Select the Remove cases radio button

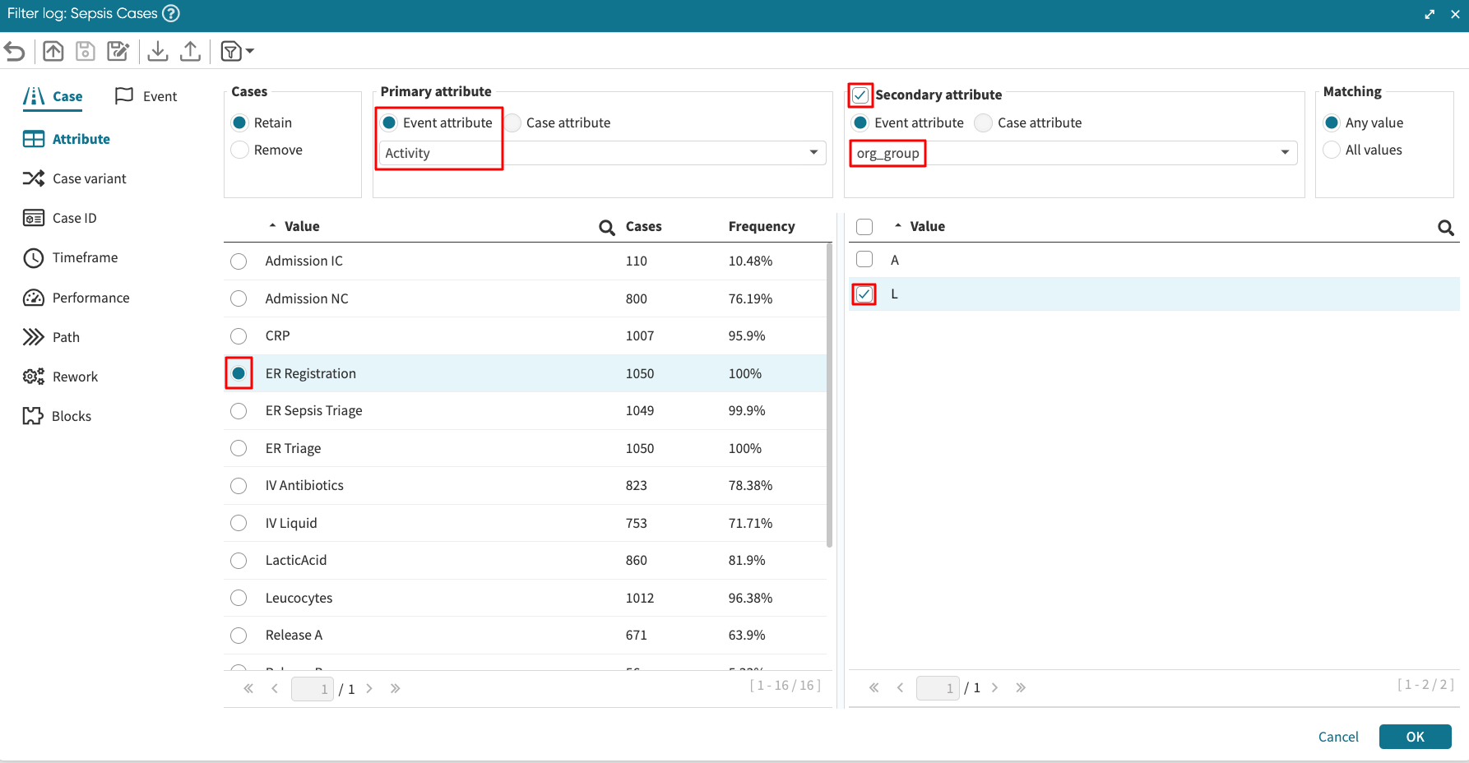pyautogui.click(x=240, y=150)
